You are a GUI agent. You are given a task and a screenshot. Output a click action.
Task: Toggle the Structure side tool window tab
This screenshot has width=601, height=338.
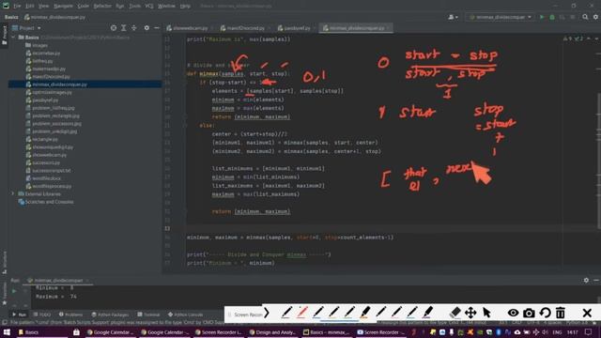pos(4,262)
